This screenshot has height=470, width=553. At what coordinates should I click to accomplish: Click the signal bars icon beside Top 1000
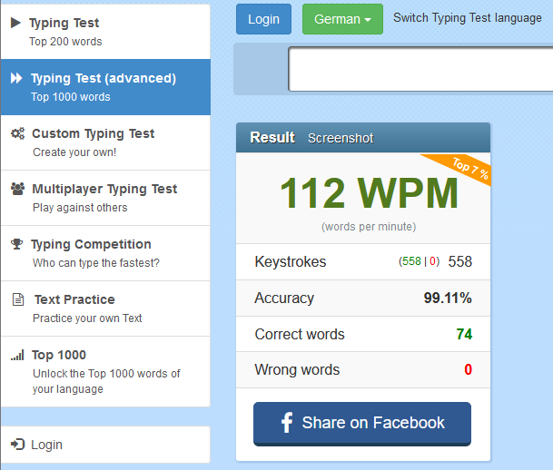(x=17, y=356)
